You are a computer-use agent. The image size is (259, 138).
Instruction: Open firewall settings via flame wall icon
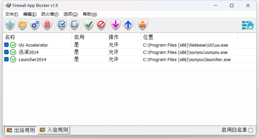point(142,25)
